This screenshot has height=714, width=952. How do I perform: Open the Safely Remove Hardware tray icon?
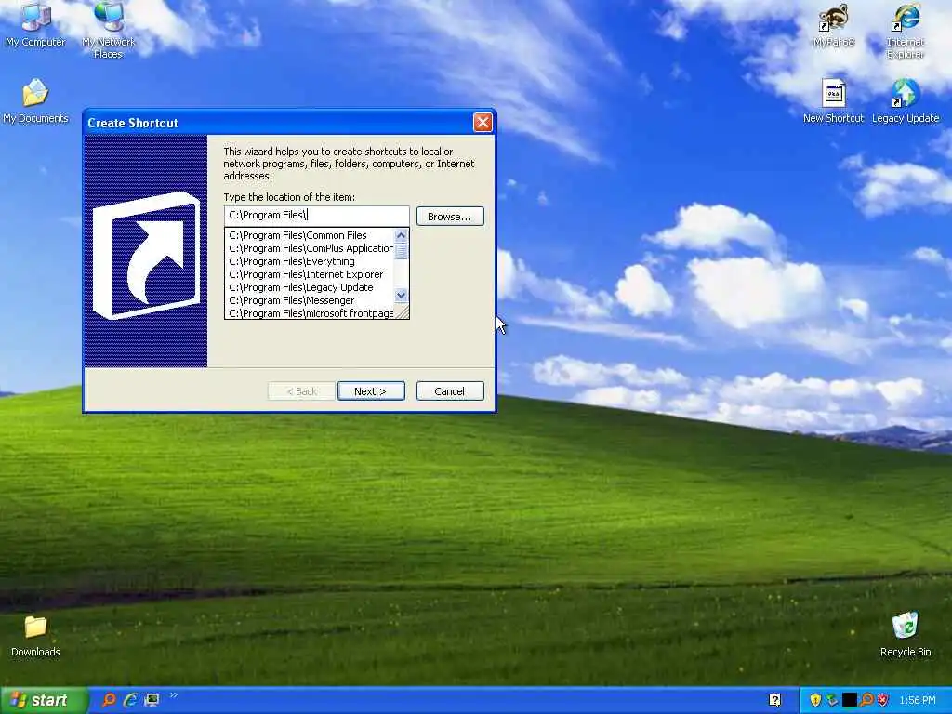tap(832, 701)
